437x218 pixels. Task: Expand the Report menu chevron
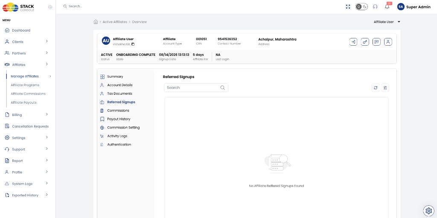[x=47, y=160]
